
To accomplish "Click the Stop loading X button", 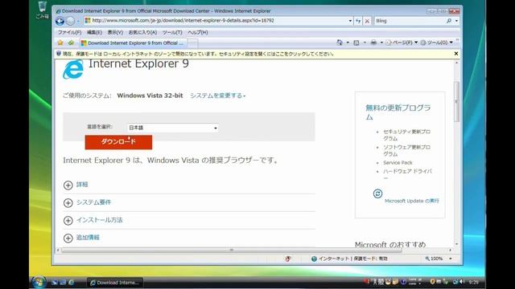I will [x=367, y=21].
